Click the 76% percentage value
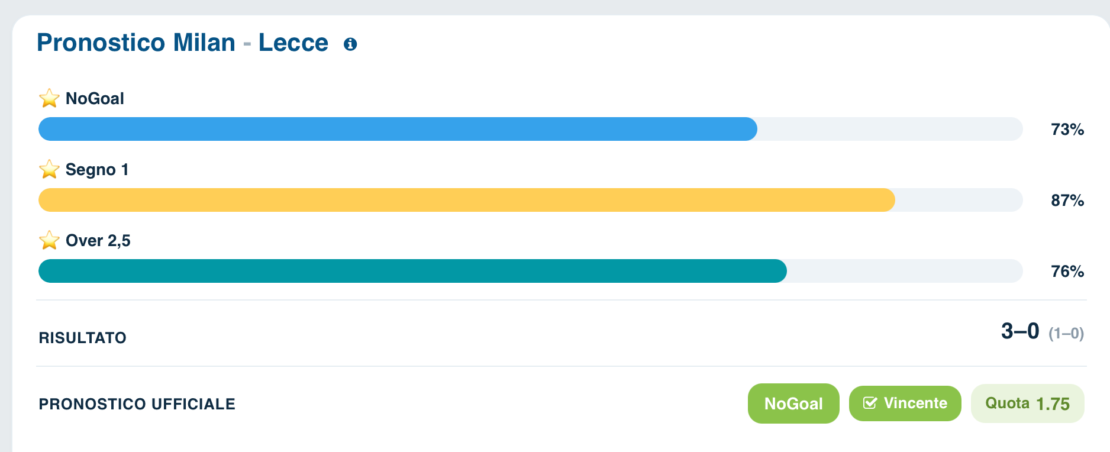 (x=1067, y=272)
